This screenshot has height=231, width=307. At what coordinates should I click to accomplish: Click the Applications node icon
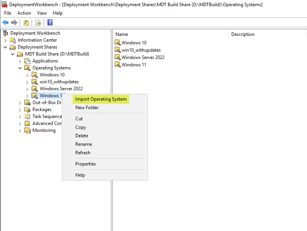point(27,61)
